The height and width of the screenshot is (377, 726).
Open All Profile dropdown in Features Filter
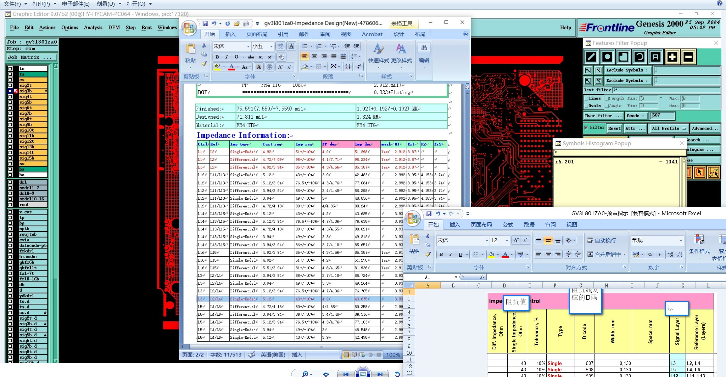[669, 128]
